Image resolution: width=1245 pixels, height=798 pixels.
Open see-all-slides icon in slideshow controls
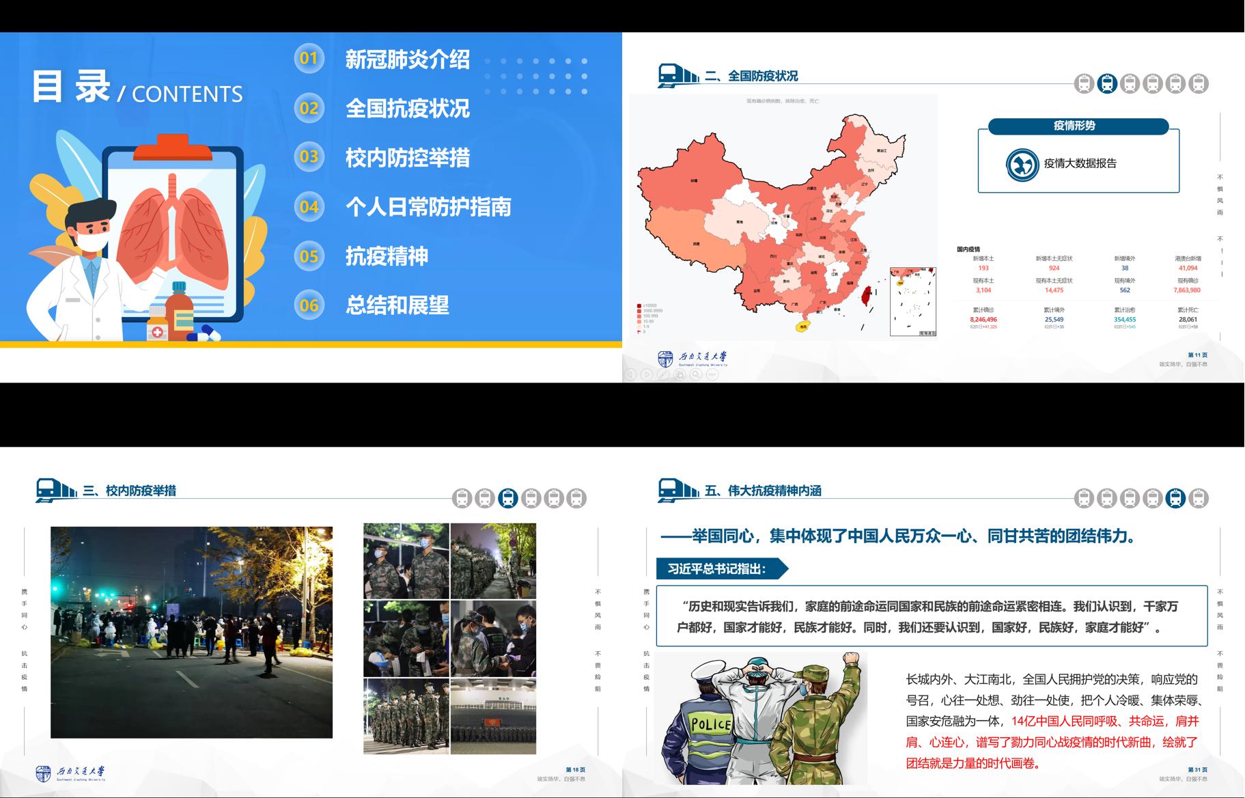(680, 374)
